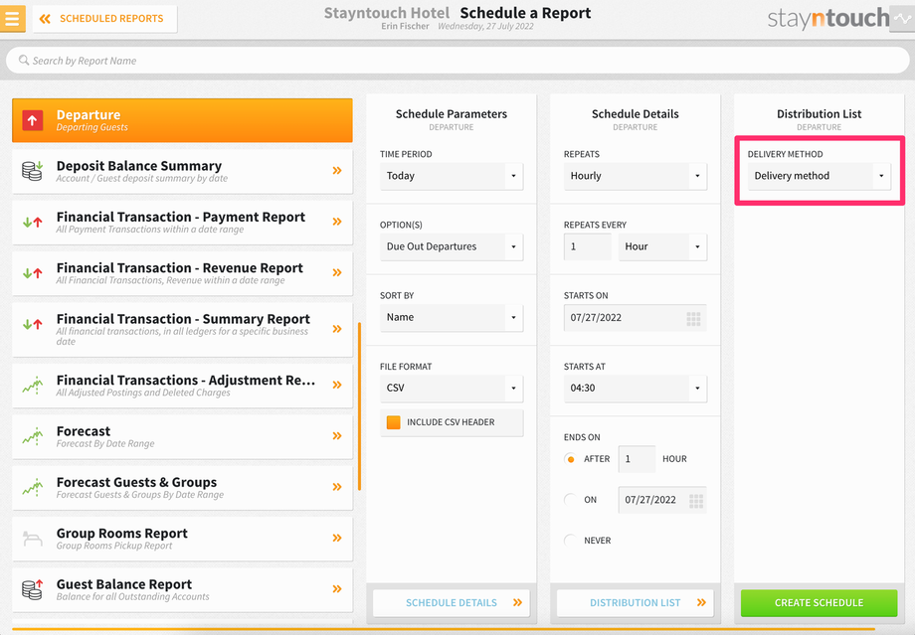Select the Guest Balance Report entry
915x635 pixels.
point(182,589)
